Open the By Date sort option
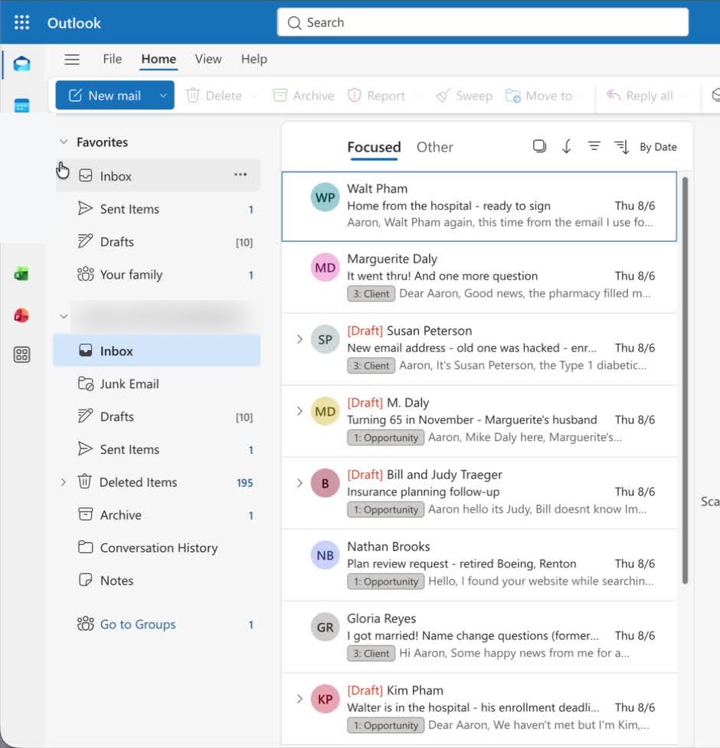Viewport: 720px width, 748px height. pyautogui.click(x=646, y=147)
